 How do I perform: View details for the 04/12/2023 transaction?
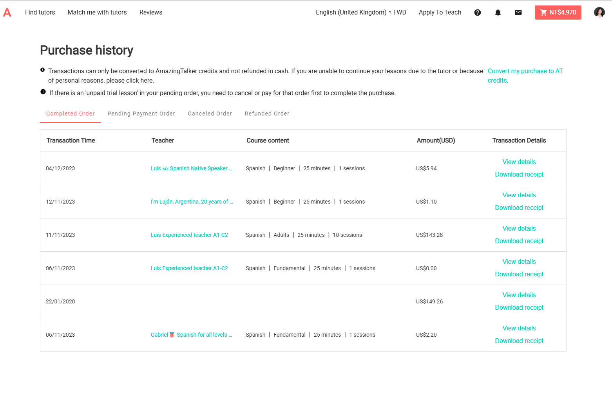pos(519,162)
